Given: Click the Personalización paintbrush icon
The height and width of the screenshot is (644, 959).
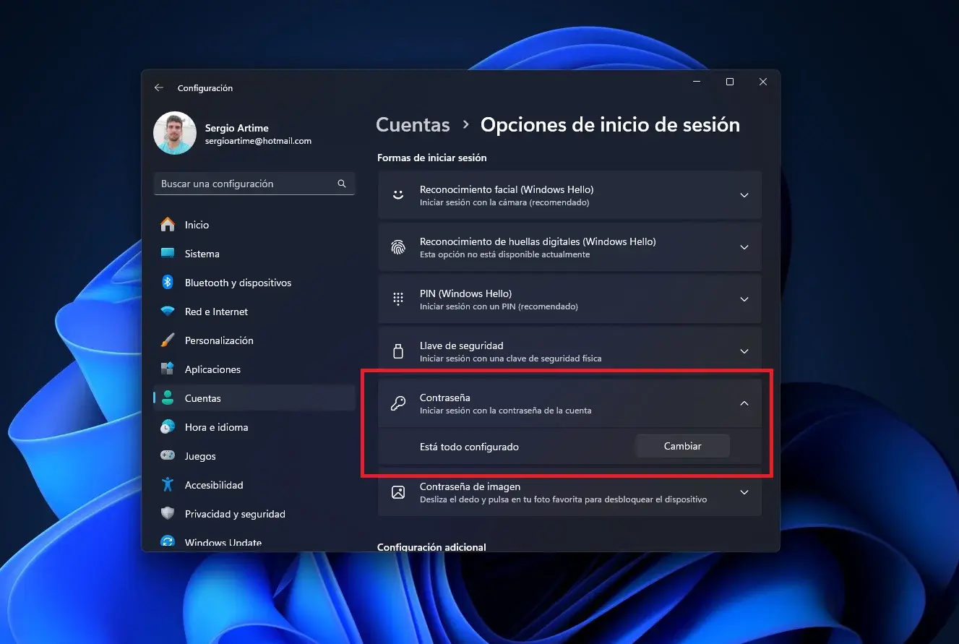Looking at the screenshot, I should coord(168,340).
